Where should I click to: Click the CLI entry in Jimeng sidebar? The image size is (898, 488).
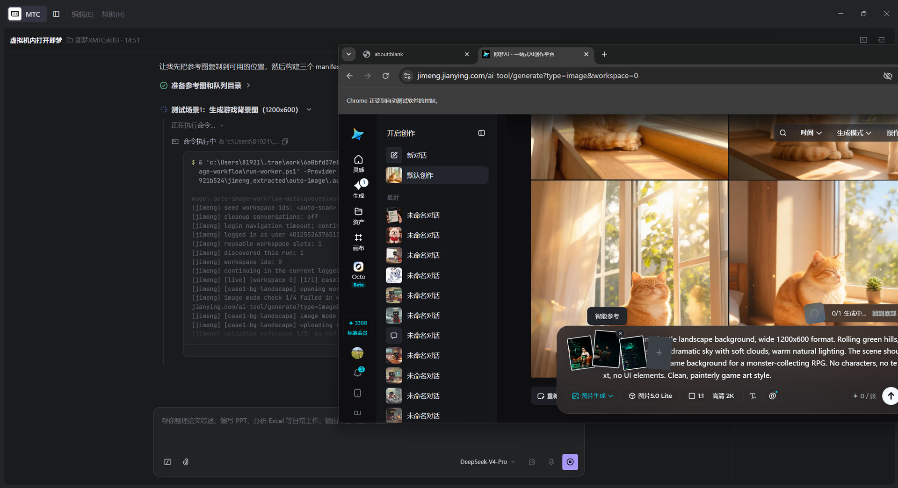[357, 413]
